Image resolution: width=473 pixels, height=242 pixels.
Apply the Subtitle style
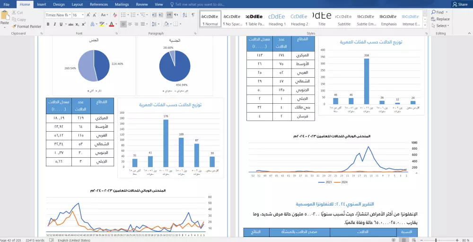click(x=344, y=19)
